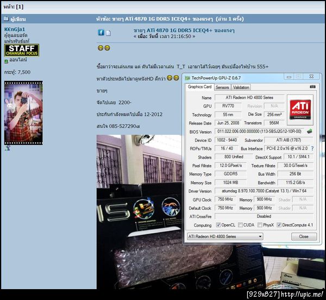The height and width of the screenshot is (300, 326).
Task: Click the GPU Clock value 750 MHz
Action: click(x=225, y=199)
